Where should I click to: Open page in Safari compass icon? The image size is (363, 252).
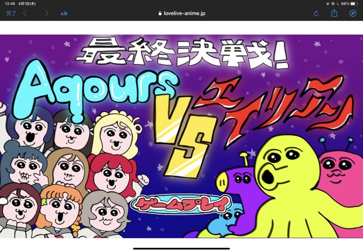coord(352,13)
